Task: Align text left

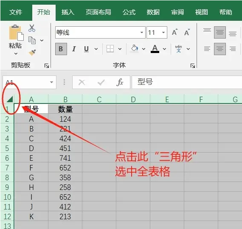Action: [207, 49]
